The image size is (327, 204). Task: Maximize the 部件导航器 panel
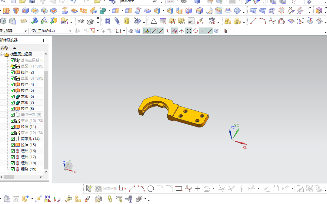point(45,41)
